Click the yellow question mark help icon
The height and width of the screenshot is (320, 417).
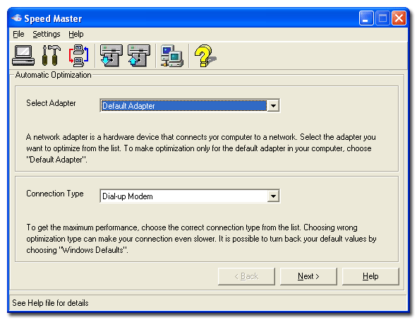(x=205, y=55)
